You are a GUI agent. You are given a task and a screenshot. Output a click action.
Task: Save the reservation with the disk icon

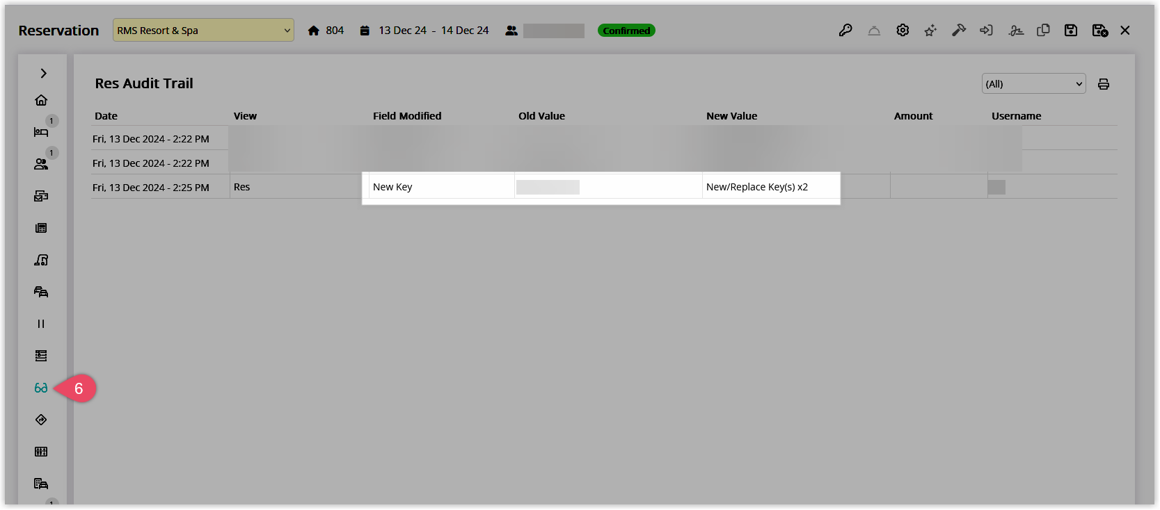tap(1071, 31)
